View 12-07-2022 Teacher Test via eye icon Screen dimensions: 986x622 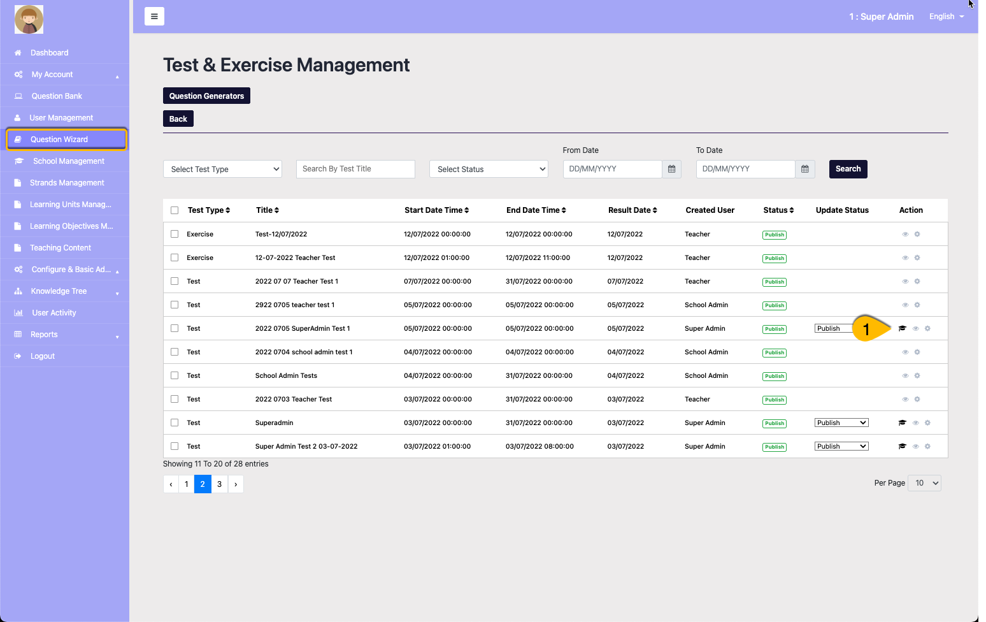point(905,258)
